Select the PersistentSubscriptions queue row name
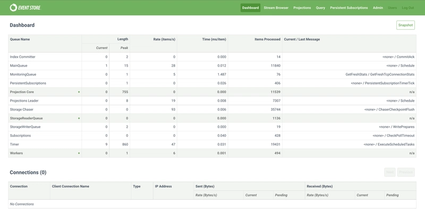 (x=28, y=83)
